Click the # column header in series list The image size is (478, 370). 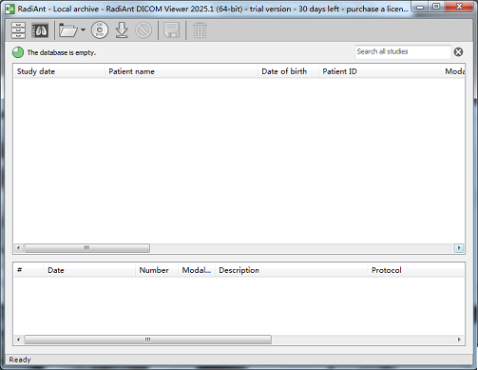click(x=29, y=270)
